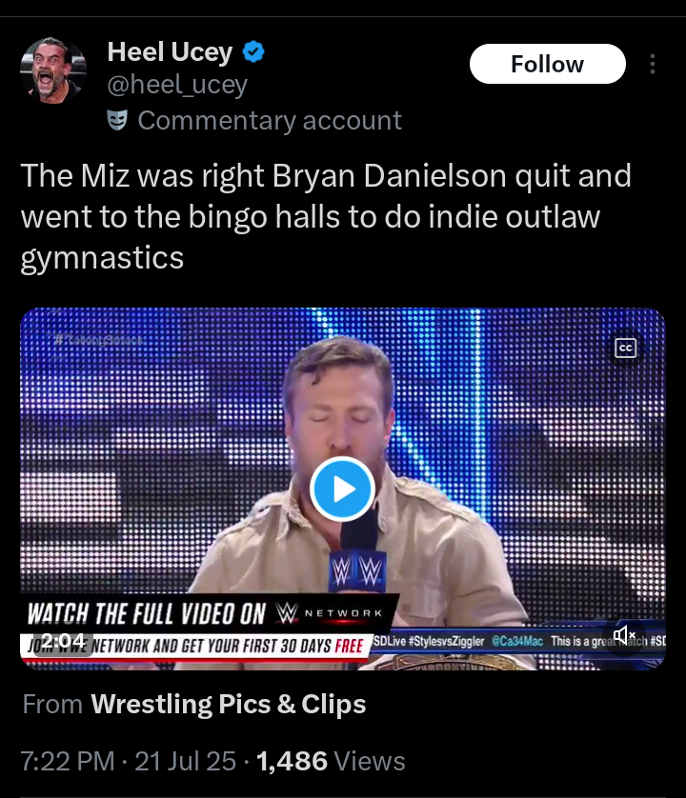Open Heel Ucey's profile avatar
Screen dimensions: 686x798
53,70
